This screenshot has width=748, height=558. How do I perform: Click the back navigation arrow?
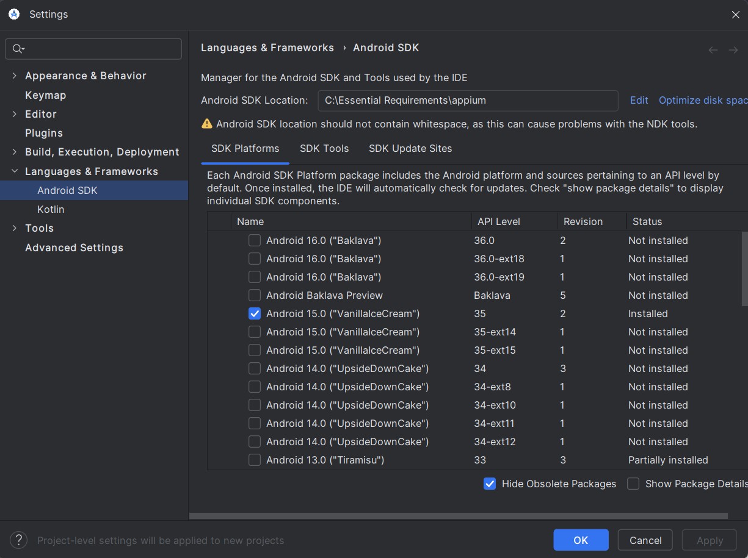[x=713, y=50]
